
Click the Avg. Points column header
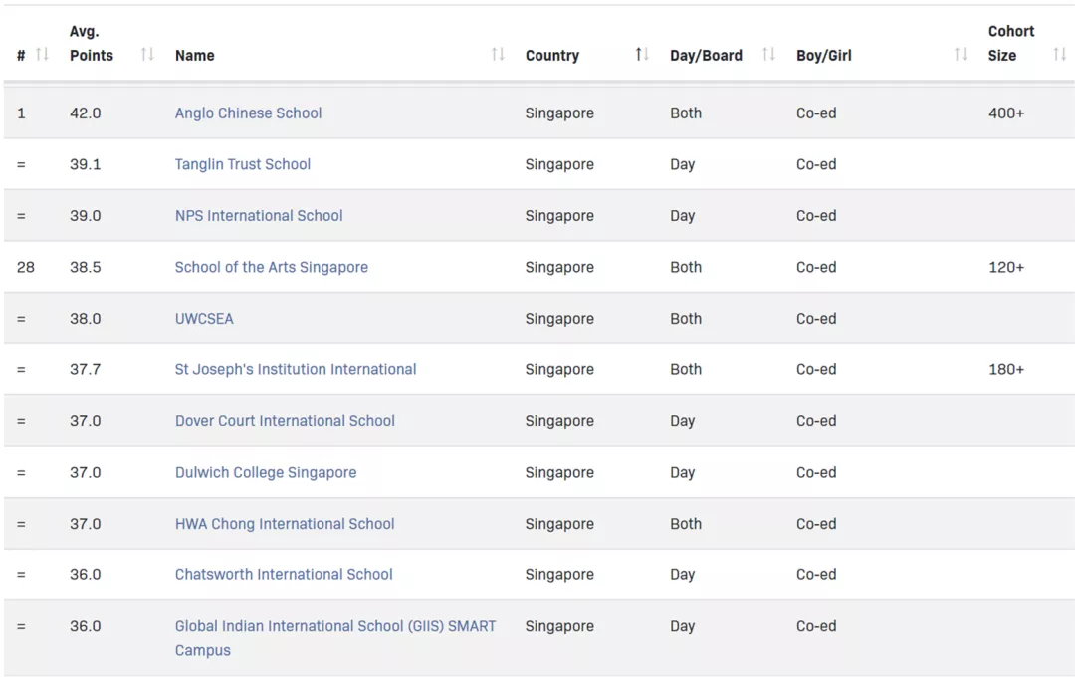pos(92,43)
